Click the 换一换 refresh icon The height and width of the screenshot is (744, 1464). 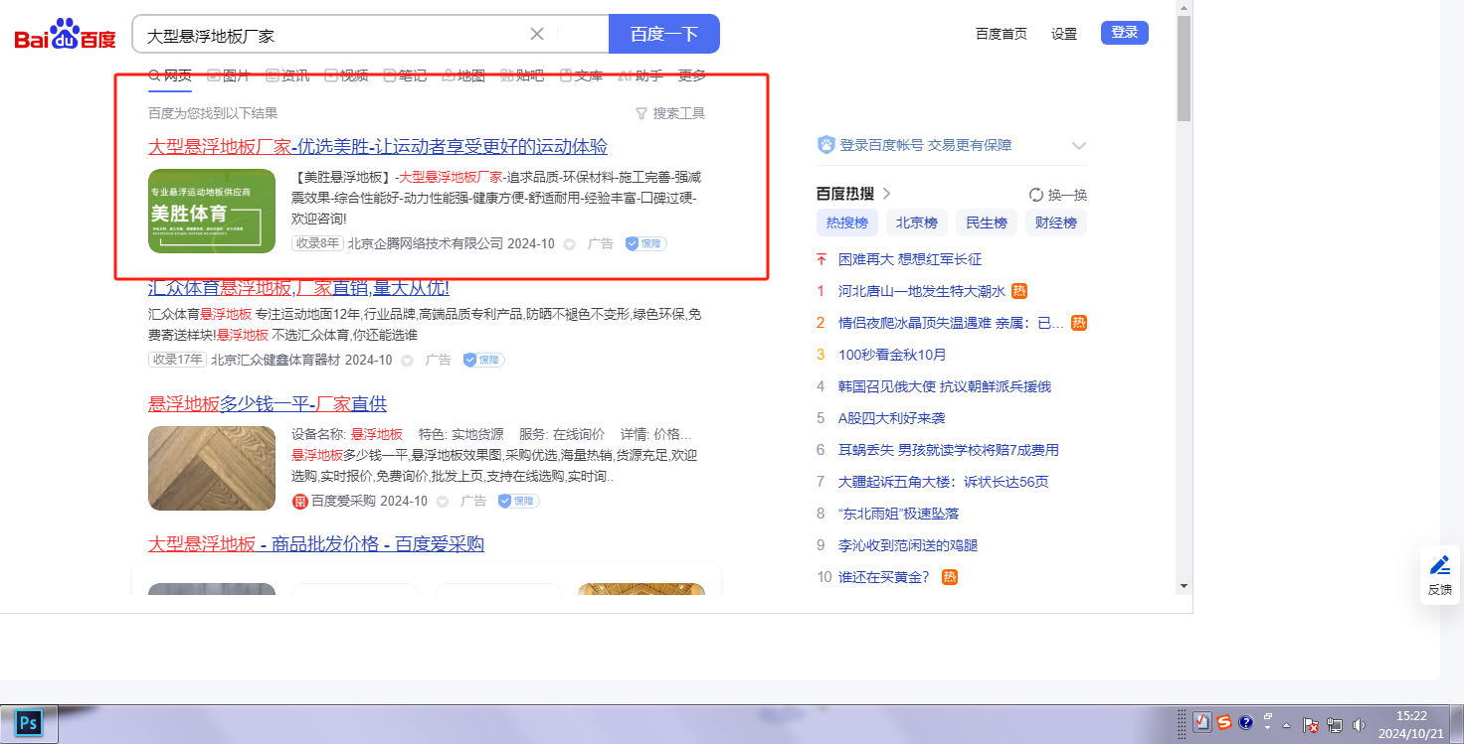coord(1036,195)
